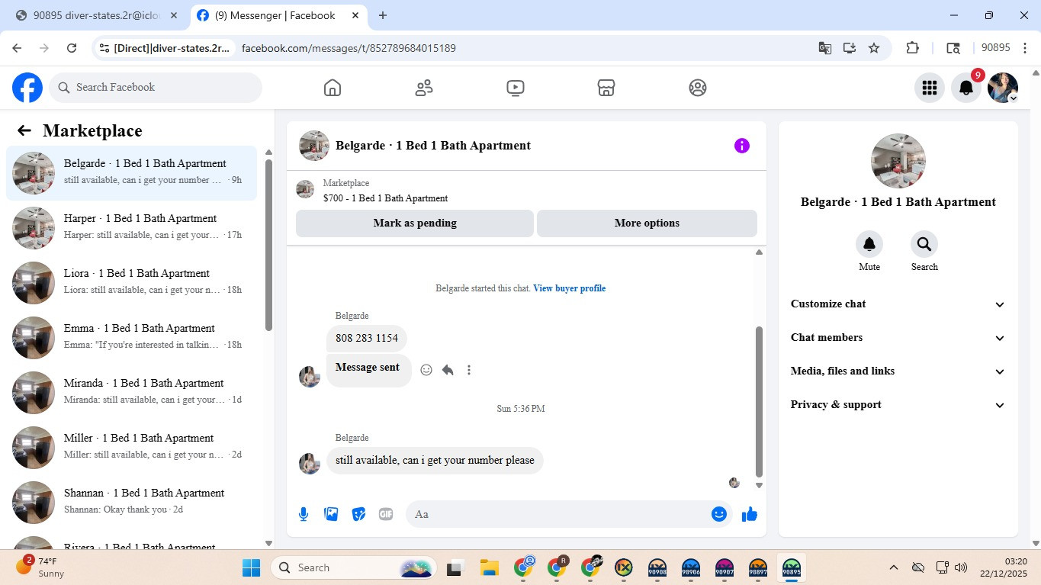
Task: Open Harper conversation in list
Action: (131, 228)
